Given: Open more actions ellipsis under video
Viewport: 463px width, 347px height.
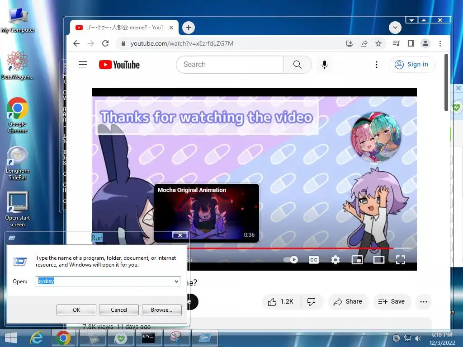Looking at the screenshot, I should pyautogui.click(x=424, y=301).
